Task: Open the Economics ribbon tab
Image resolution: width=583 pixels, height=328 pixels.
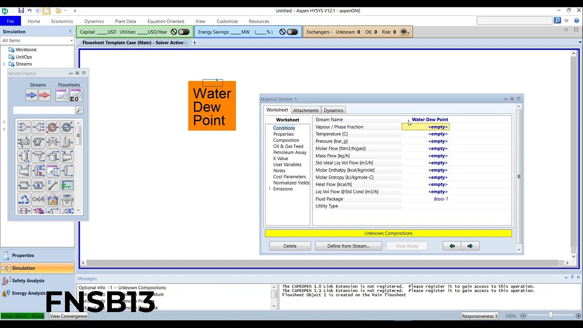Action: (x=62, y=21)
